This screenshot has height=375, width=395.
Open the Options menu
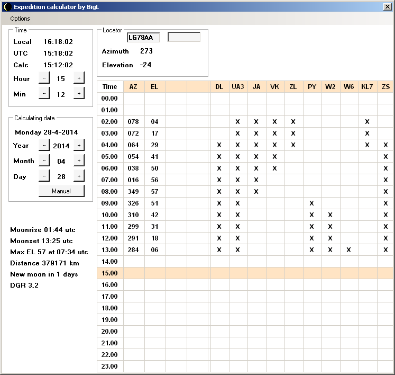(x=20, y=19)
